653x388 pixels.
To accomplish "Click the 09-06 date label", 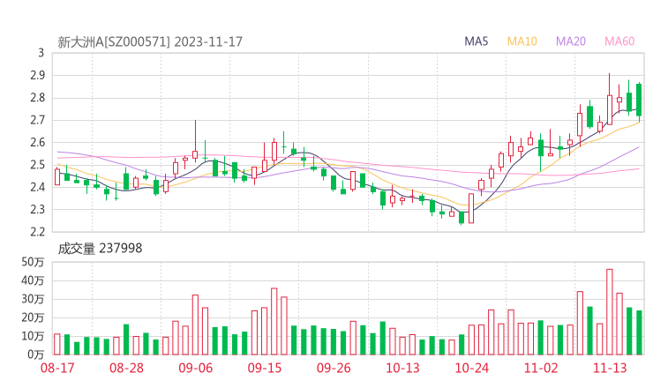I will 196,368.
